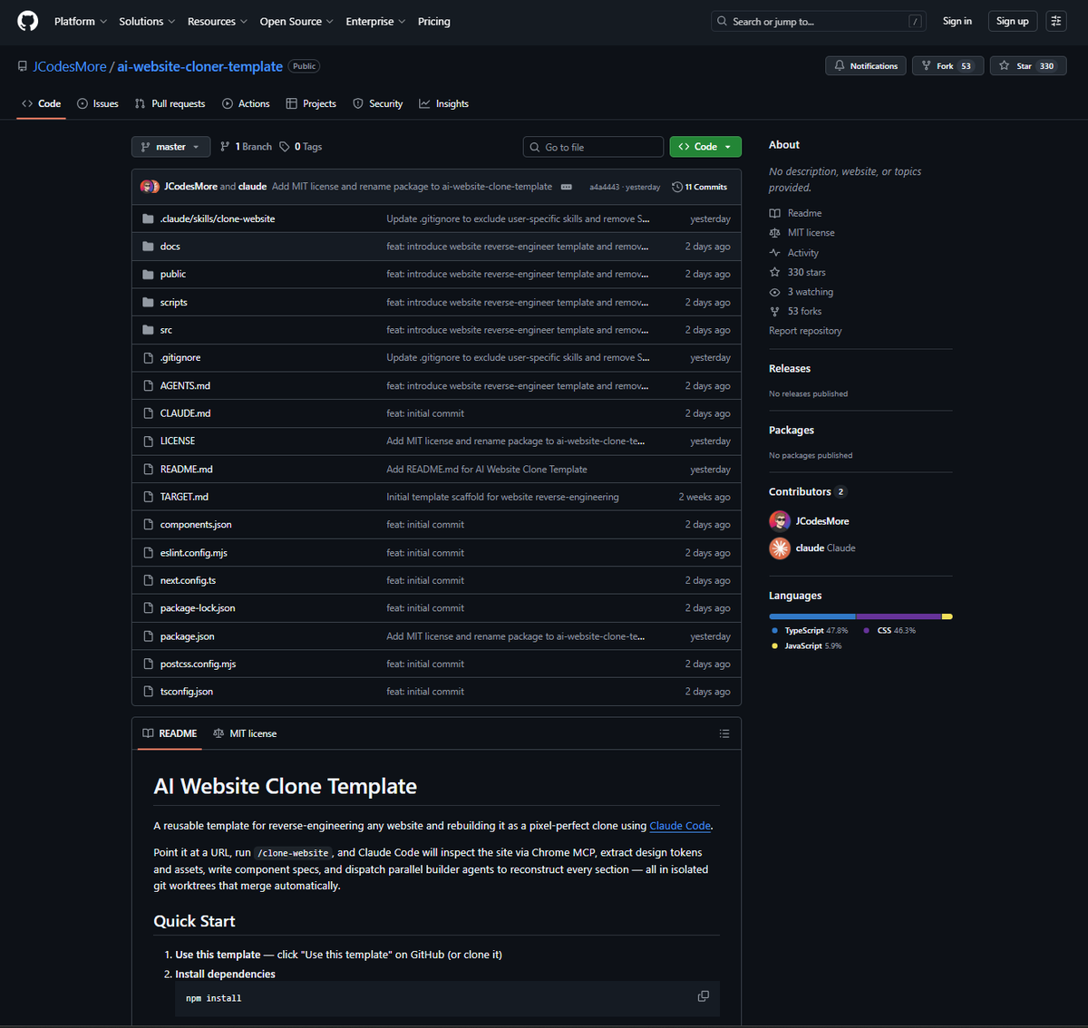The width and height of the screenshot is (1088, 1028).
Task: Focus the Go to file field
Action: (x=593, y=147)
